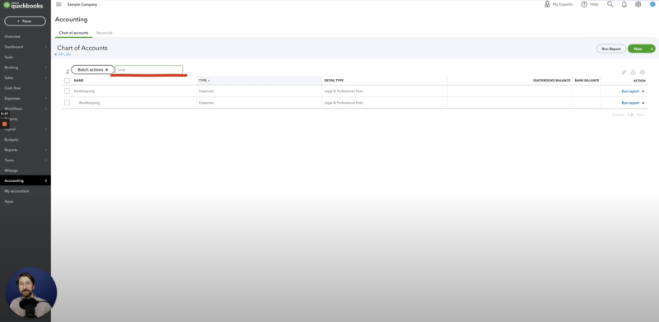Sort by the TYPE column header
Screen dimensions: 659x322
point(204,80)
